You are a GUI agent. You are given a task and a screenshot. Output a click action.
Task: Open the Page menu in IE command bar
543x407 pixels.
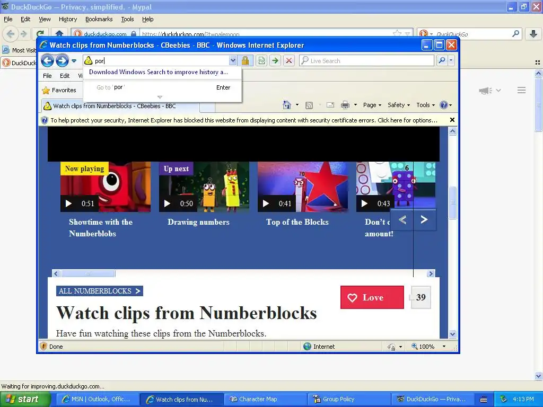pyautogui.click(x=372, y=105)
